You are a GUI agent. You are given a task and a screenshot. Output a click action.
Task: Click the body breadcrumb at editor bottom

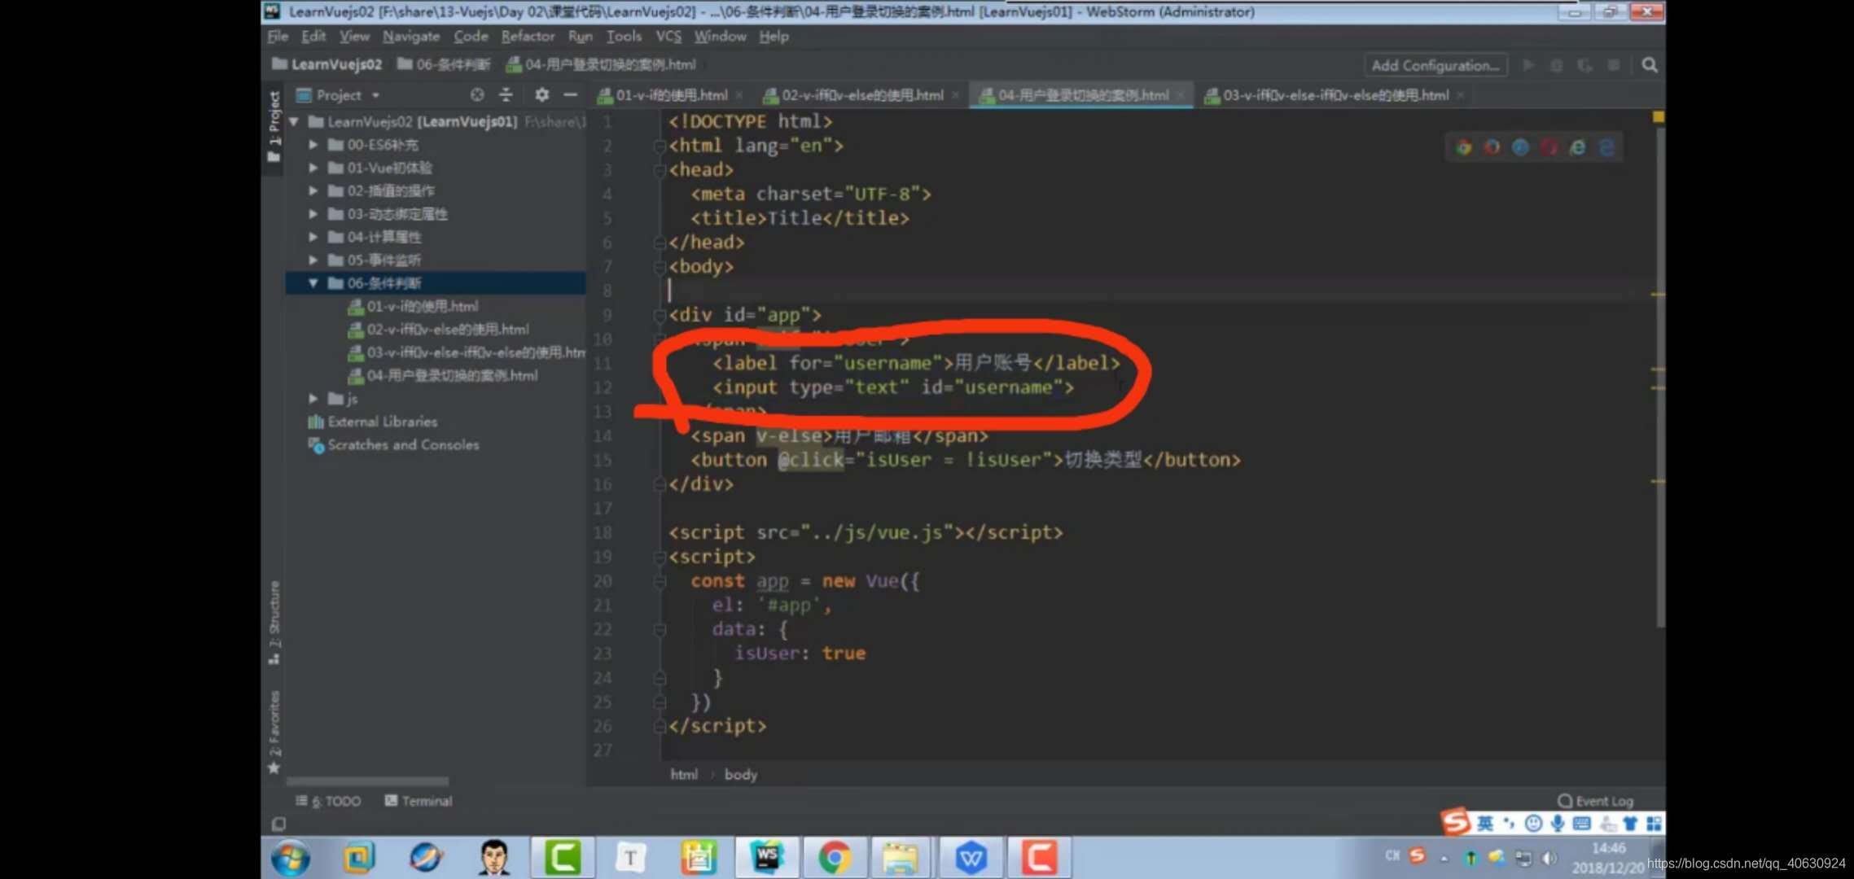(x=740, y=774)
